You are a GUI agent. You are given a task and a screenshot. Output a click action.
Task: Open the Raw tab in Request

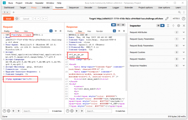pyautogui.click(x=17, y=31)
